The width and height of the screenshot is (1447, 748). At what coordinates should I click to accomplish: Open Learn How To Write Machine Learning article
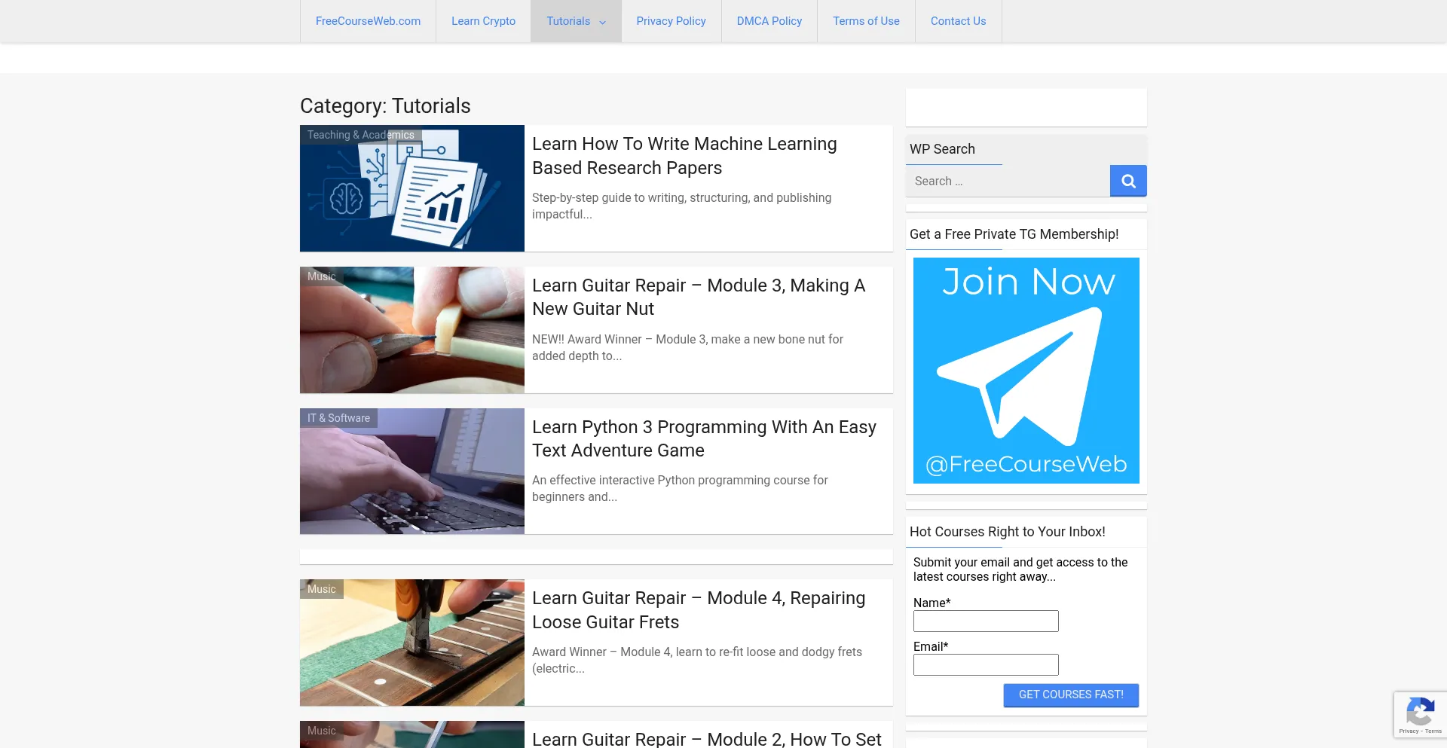684,156
